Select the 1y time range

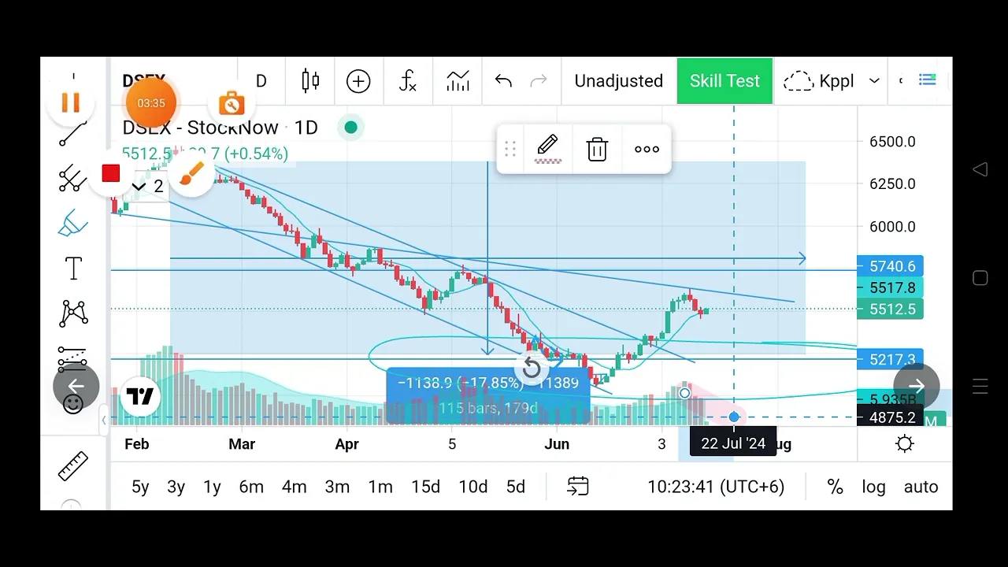212,487
